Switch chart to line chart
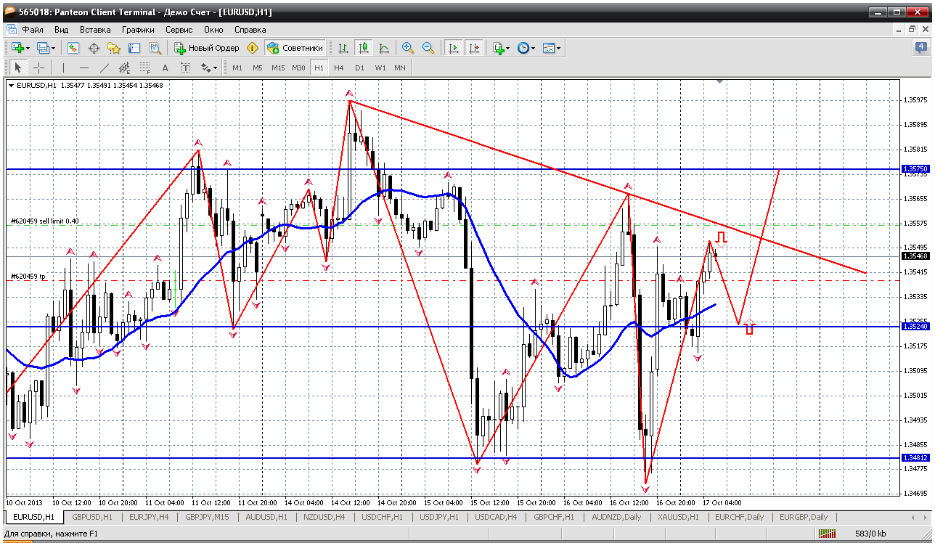This screenshot has height=543, width=935. (x=384, y=48)
